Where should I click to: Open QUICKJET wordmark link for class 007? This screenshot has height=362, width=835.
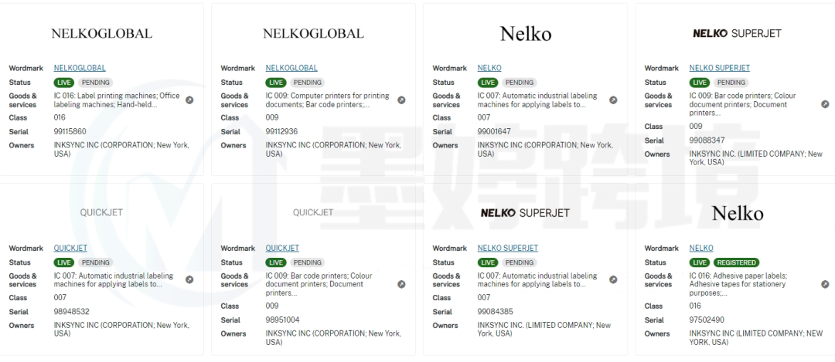click(x=70, y=248)
